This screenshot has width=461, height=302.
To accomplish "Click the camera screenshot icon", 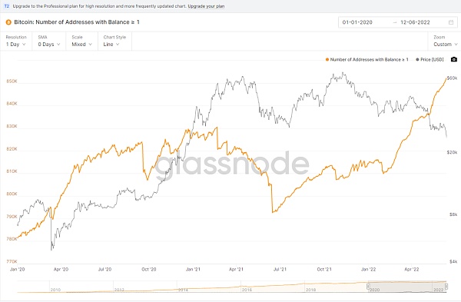I will tap(454, 59).
